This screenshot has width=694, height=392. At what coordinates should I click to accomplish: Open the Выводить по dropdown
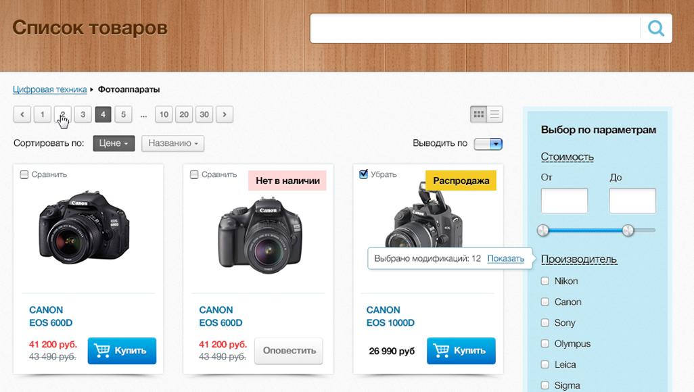(488, 144)
